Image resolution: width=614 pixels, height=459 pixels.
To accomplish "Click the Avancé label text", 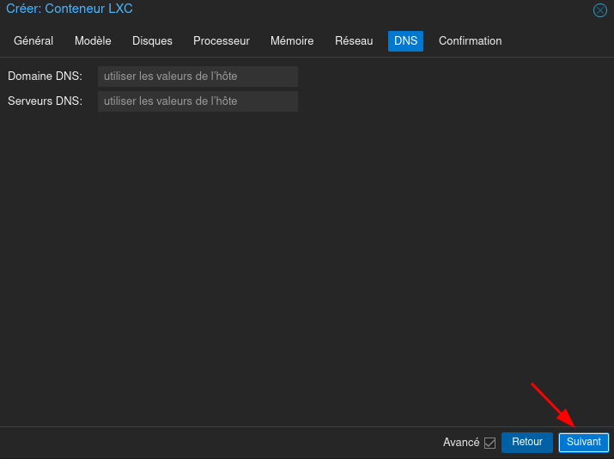I will (x=461, y=443).
